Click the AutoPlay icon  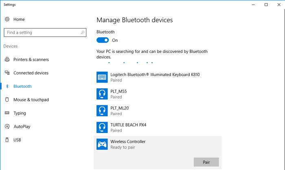pyautogui.click(x=7, y=126)
